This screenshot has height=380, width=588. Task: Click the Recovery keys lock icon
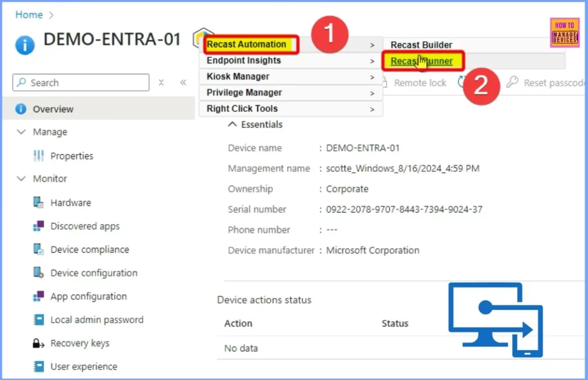[38, 343]
